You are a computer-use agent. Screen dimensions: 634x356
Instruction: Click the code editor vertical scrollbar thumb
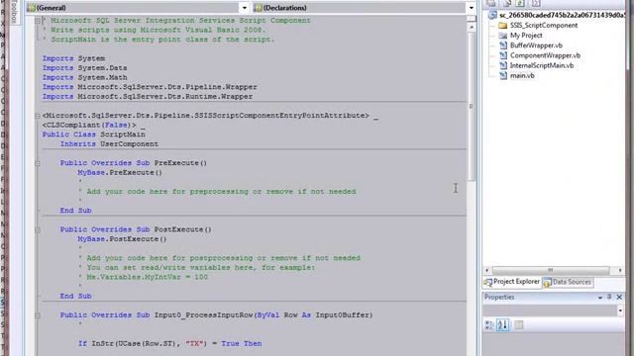[472, 106]
